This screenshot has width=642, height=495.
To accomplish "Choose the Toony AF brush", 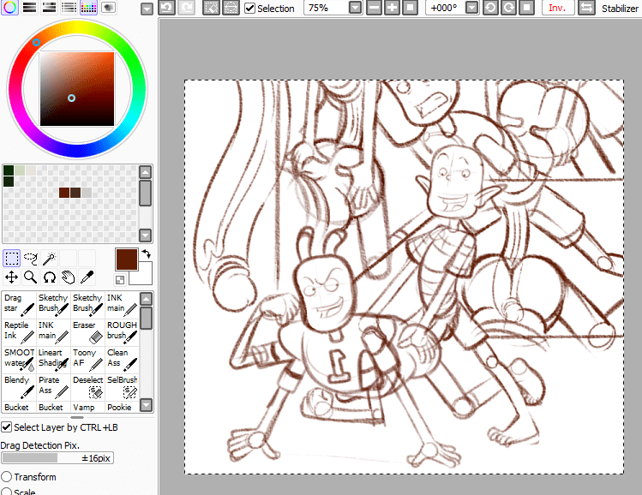I will click(x=87, y=359).
